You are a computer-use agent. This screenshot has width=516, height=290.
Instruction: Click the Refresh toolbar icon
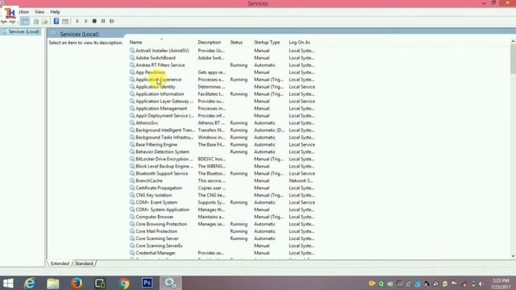pyautogui.click(x=35, y=22)
